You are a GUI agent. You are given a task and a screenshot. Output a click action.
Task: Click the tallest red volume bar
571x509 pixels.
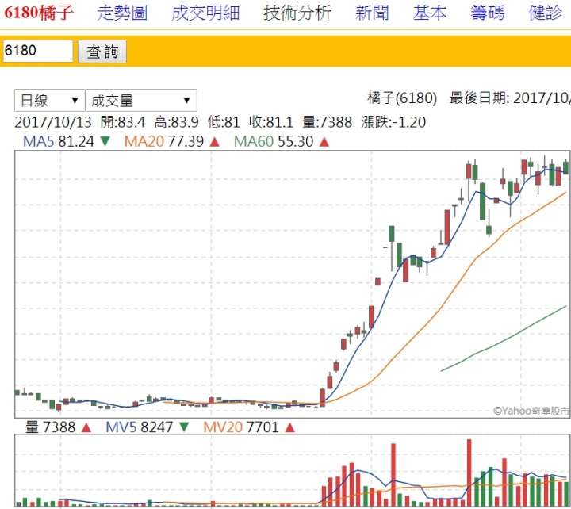point(469,473)
